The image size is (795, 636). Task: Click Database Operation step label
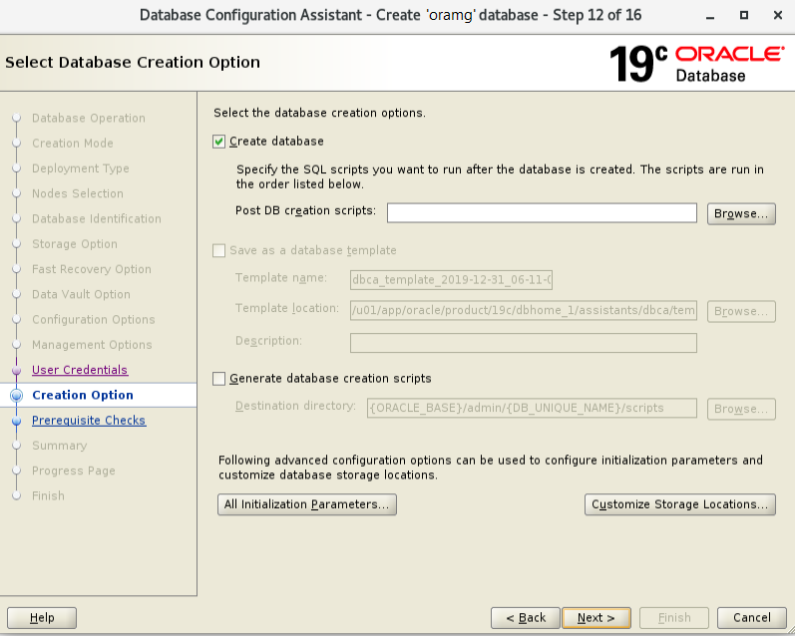pyautogui.click(x=89, y=118)
